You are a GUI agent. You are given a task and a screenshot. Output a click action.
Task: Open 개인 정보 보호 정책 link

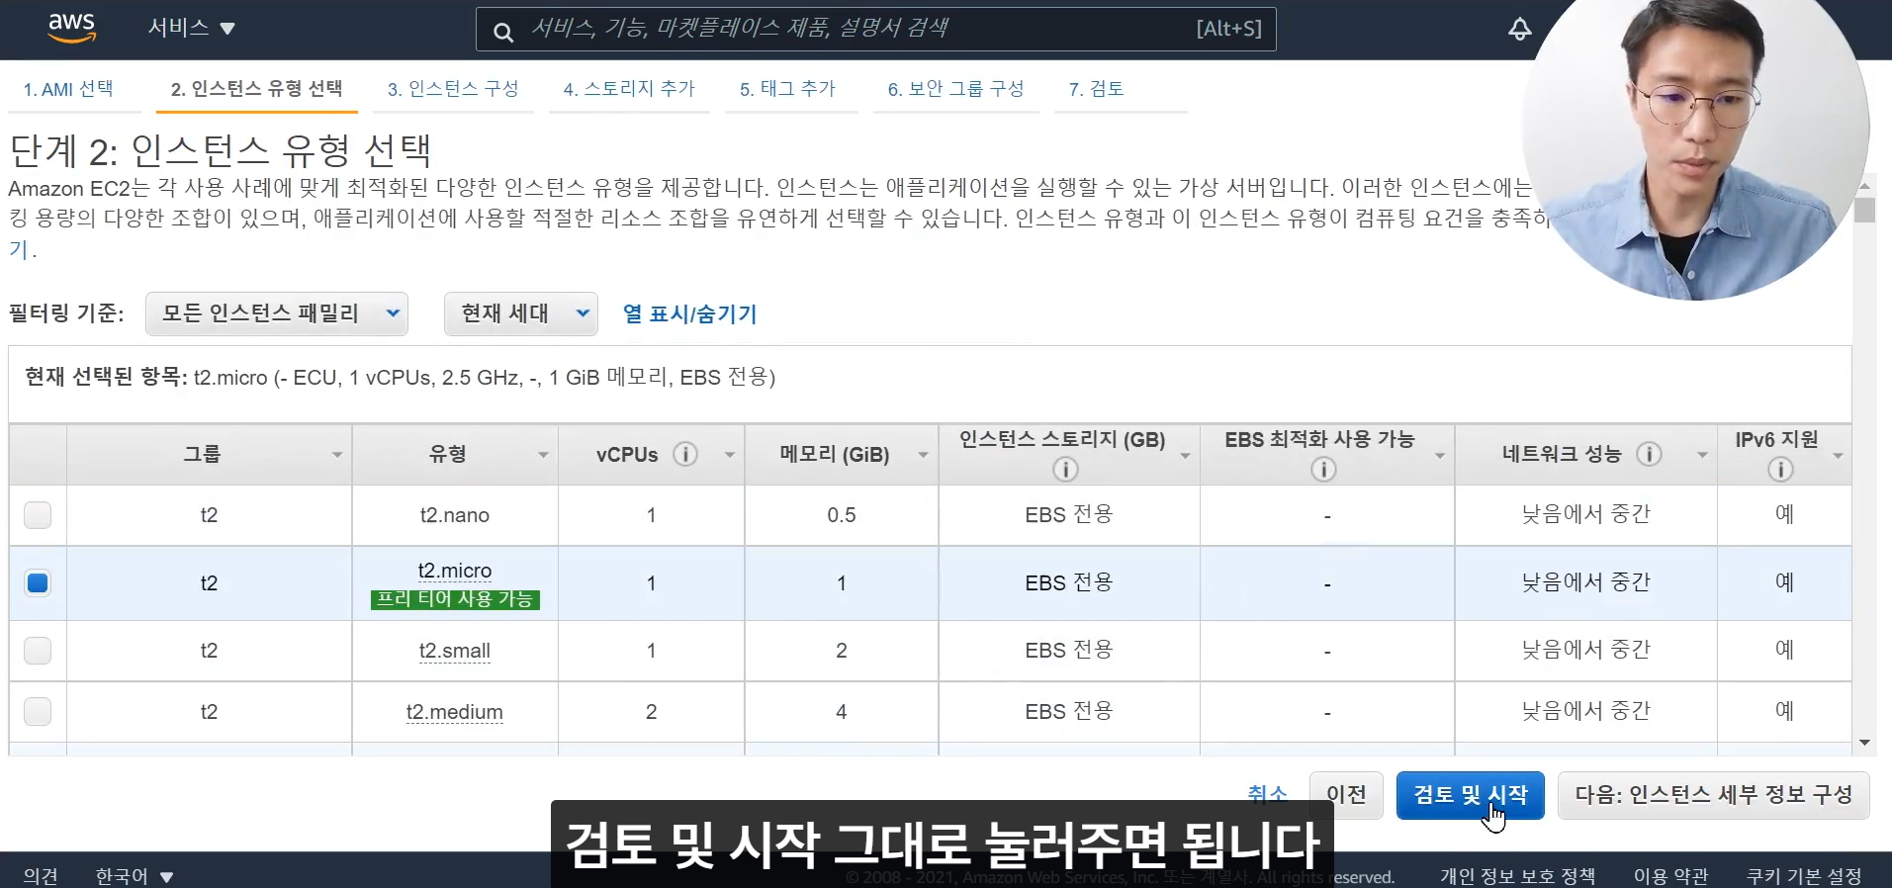[1517, 876]
